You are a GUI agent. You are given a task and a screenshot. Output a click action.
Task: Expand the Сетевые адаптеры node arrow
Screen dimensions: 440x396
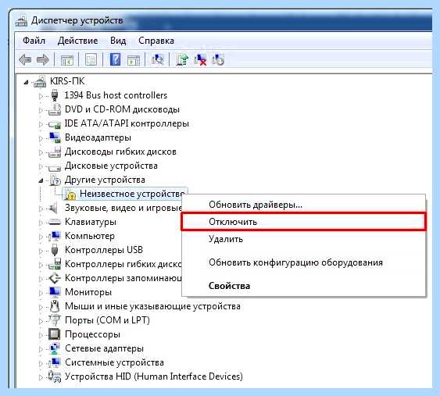click(x=41, y=349)
